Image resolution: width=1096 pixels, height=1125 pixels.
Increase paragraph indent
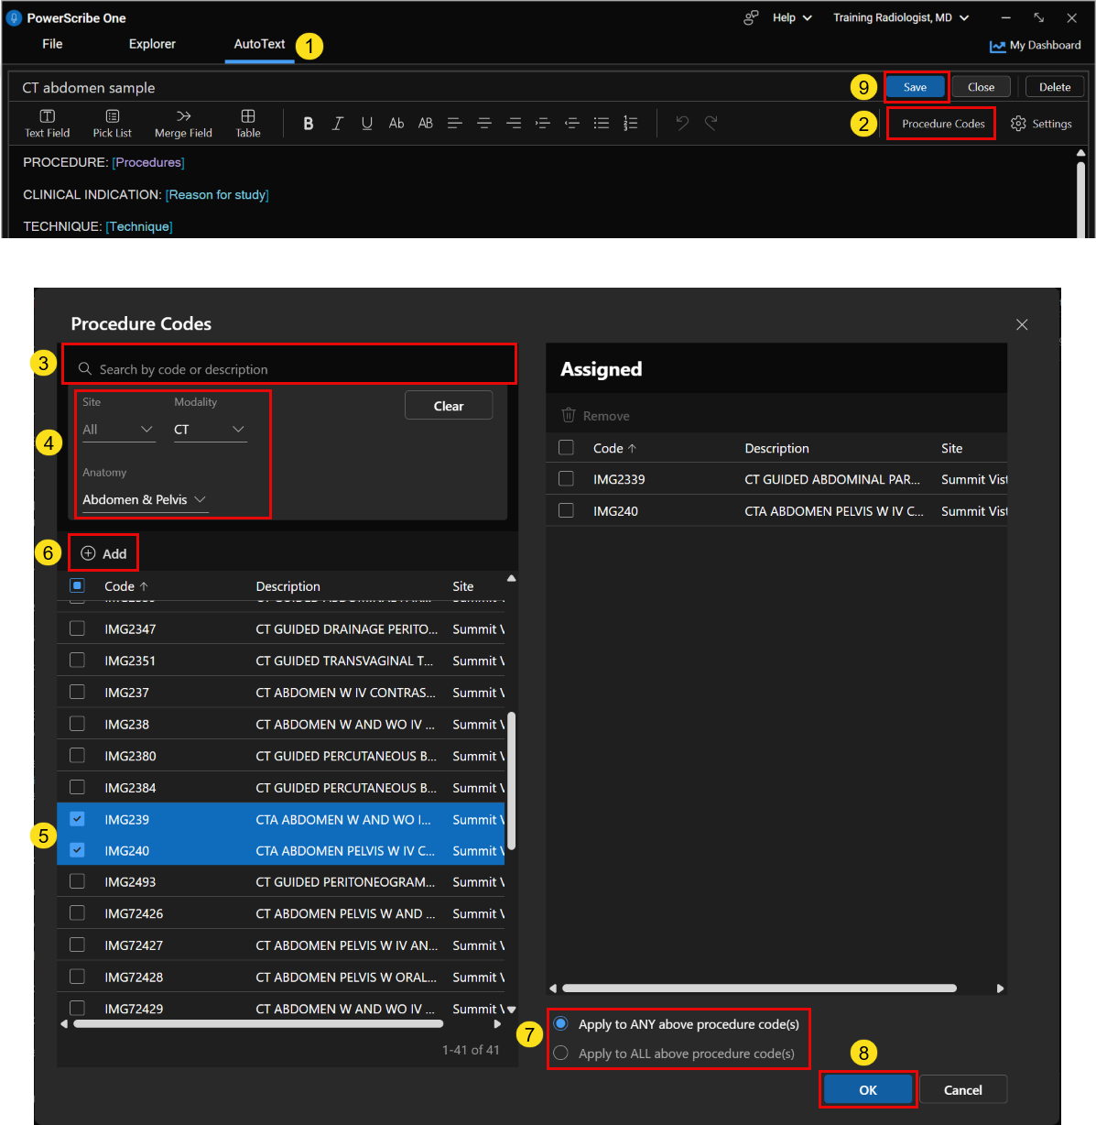(543, 124)
